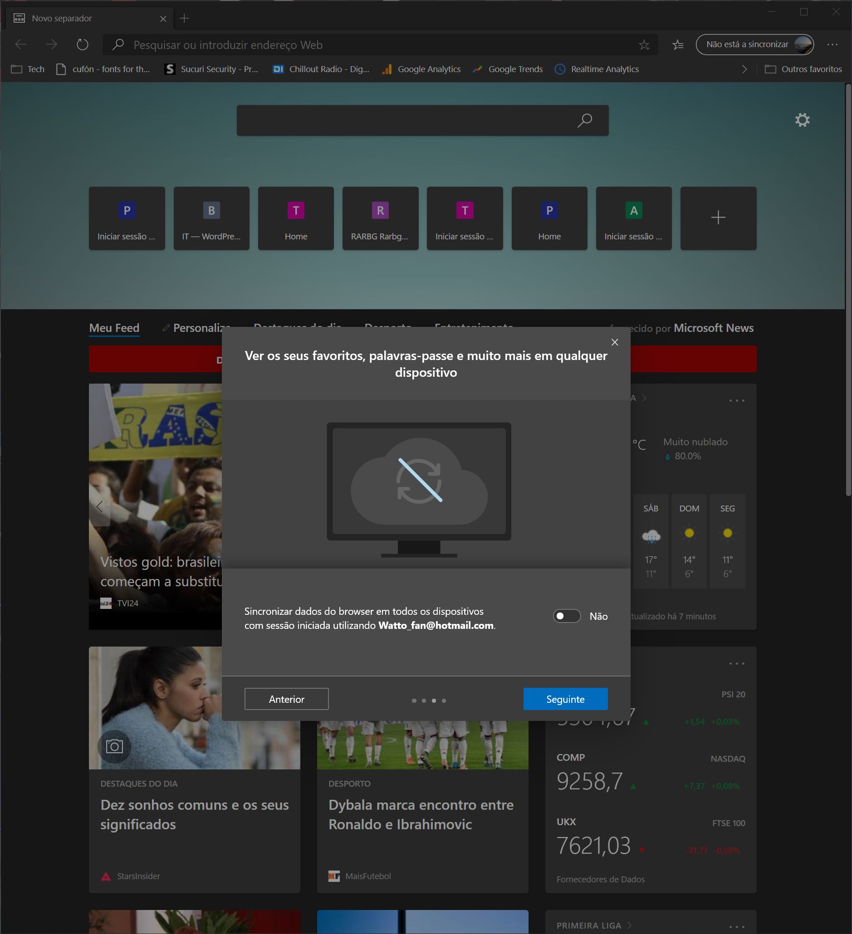Open the Vistos gold carousel story

click(161, 571)
